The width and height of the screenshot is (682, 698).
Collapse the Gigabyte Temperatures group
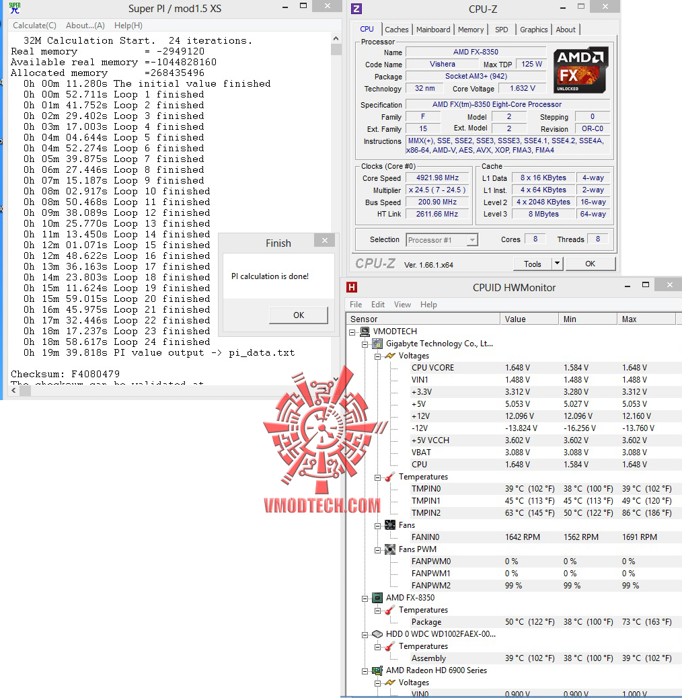pyautogui.click(x=377, y=477)
